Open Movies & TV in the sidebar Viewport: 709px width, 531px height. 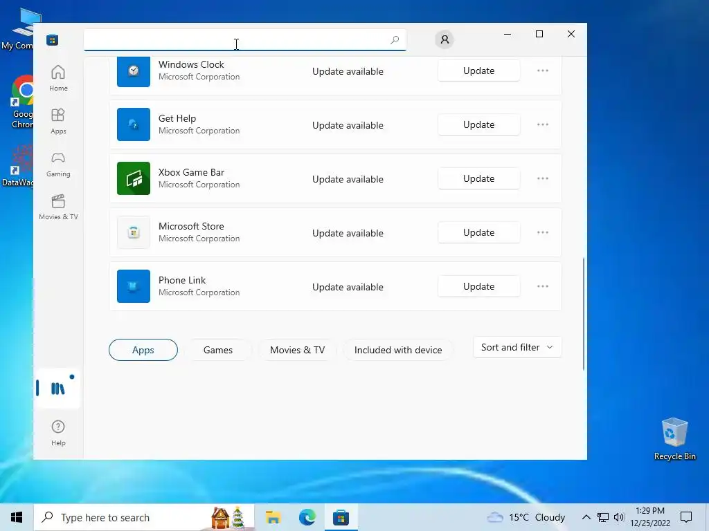(x=58, y=207)
